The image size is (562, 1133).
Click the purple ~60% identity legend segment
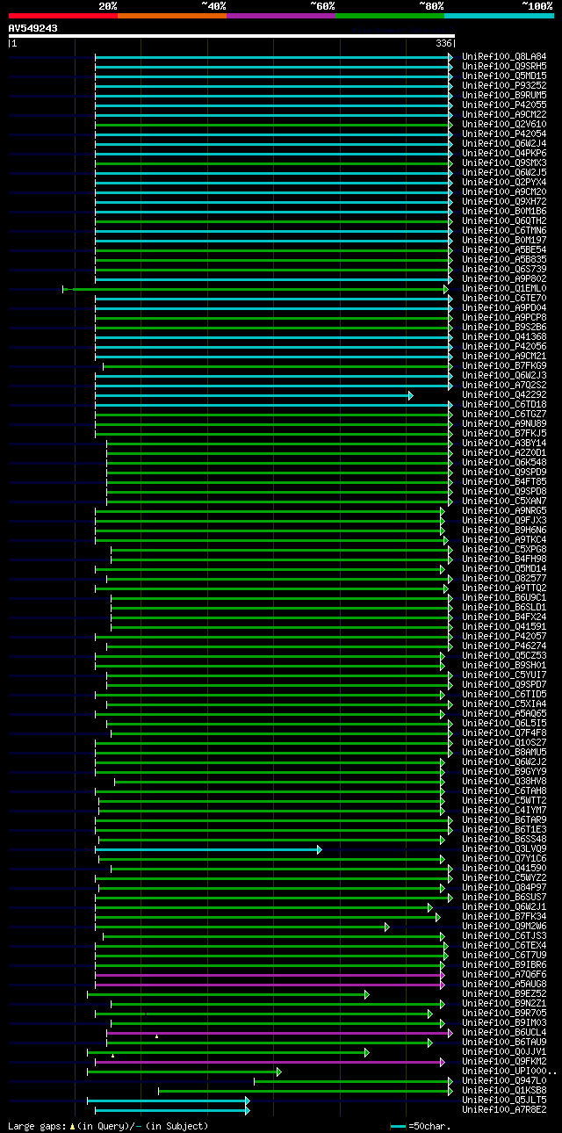tap(280, 16)
